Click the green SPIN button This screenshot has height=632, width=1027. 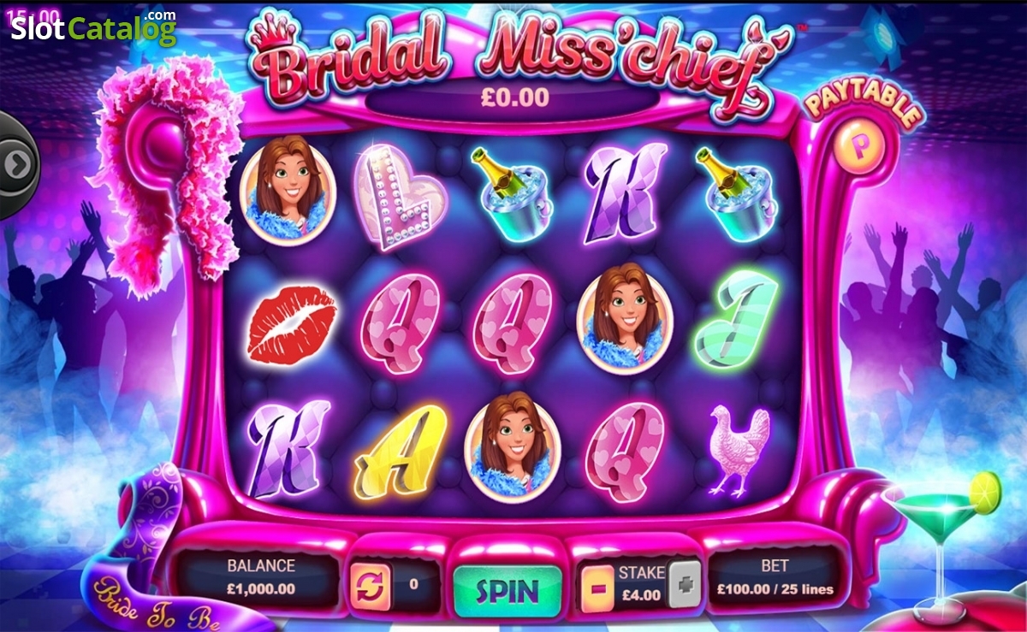pyautogui.click(x=508, y=590)
